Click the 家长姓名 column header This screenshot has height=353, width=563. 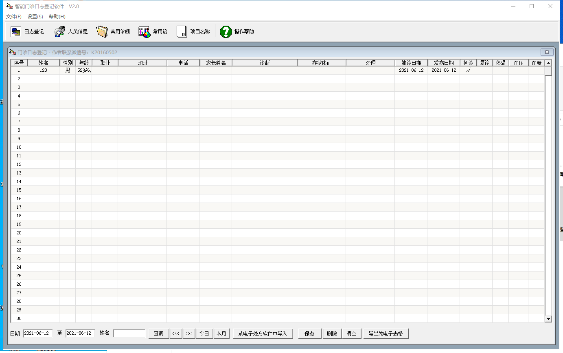[216, 63]
